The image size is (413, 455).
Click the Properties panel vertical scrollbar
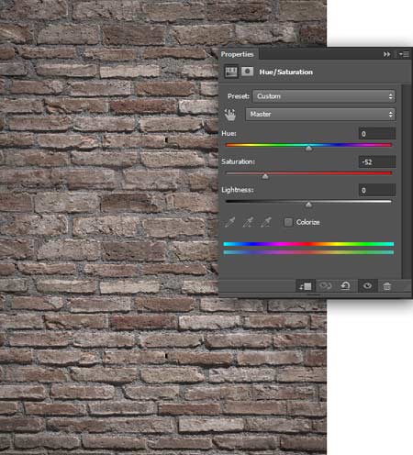point(407,182)
